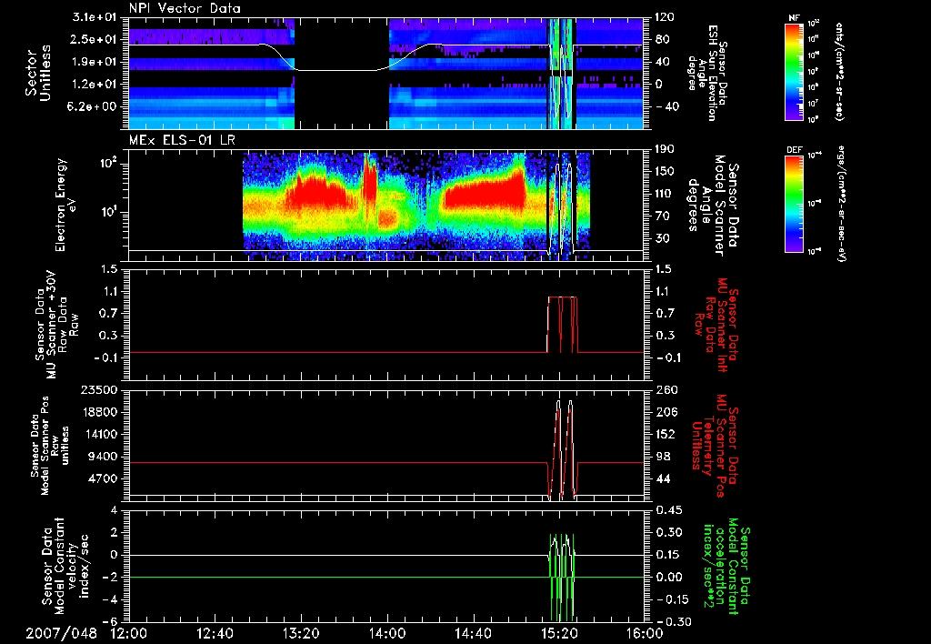Click the "23500" scanner position tick

[x=101, y=389]
